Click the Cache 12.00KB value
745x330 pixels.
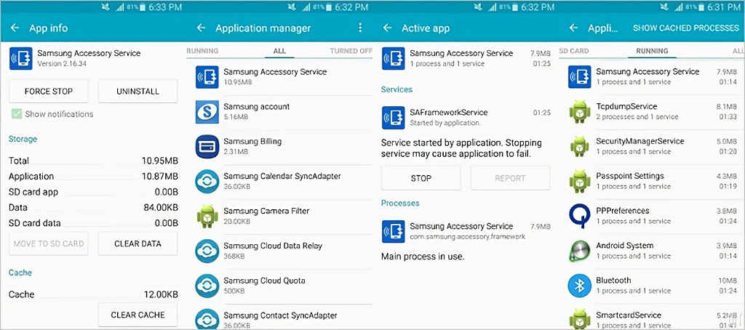pyautogui.click(x=161, y=294)
